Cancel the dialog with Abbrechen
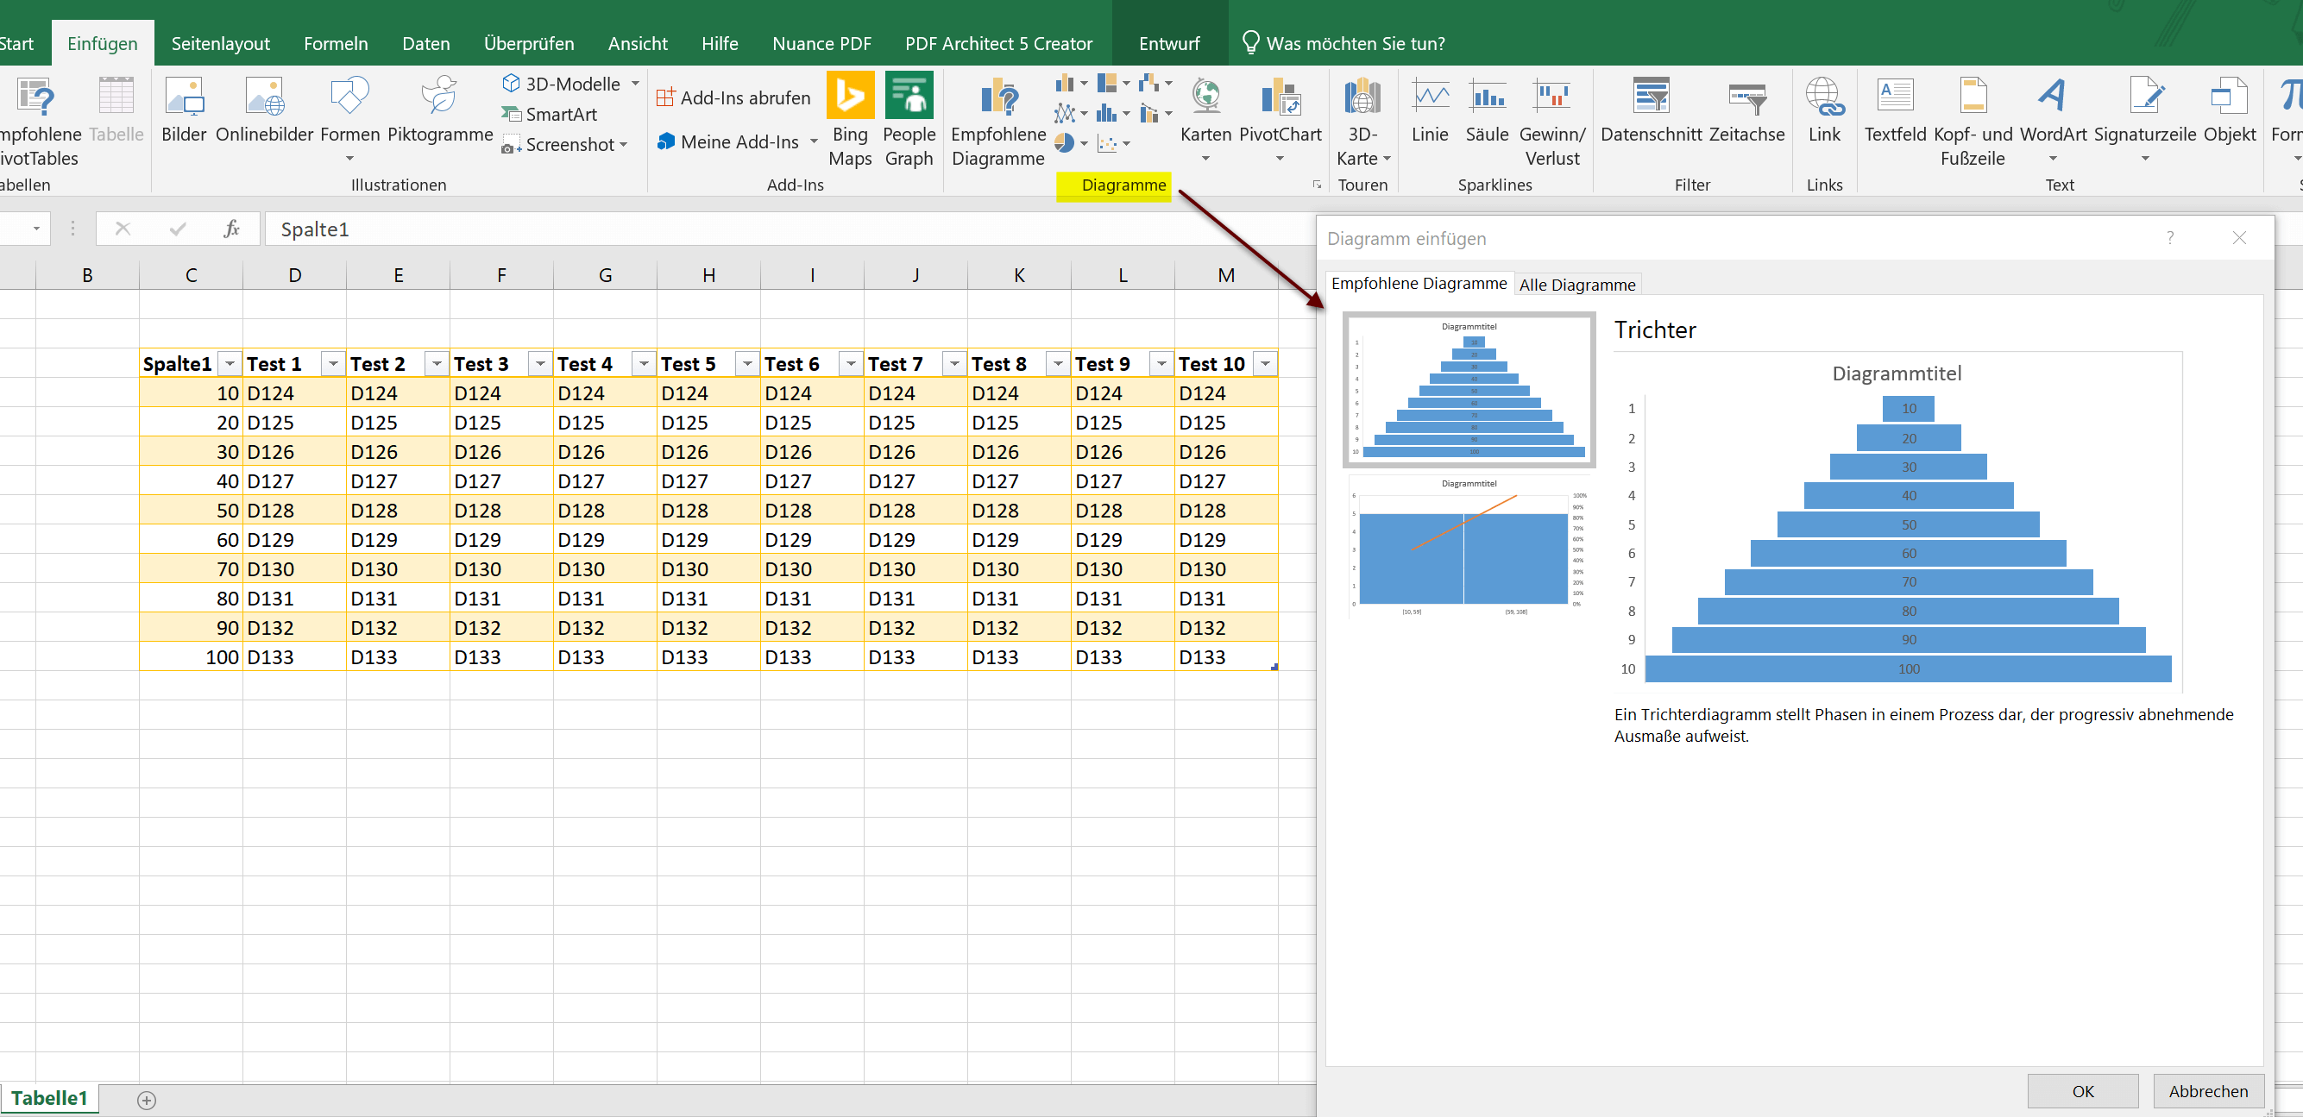Viewport: 2303px width, 1117px height. pyautogui.click(x=2208, y=1091)
